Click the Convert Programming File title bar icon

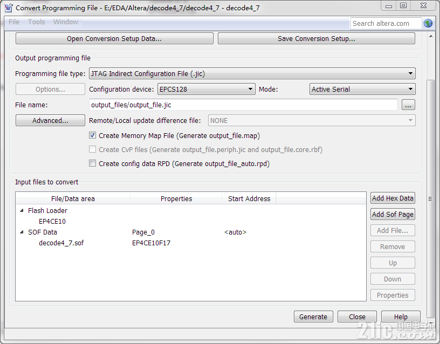tap(9, 8)
